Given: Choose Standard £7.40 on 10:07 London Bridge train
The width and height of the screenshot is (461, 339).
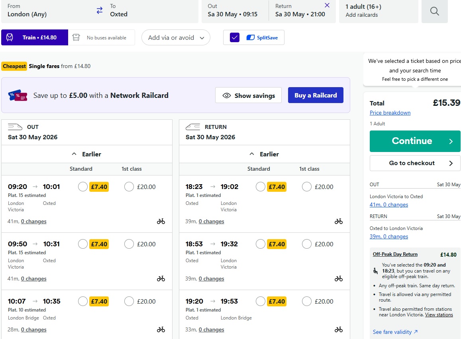Looking at the screenshot, I should [83, 301].
